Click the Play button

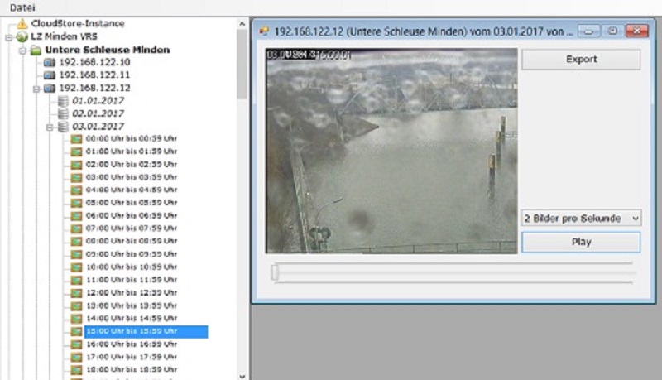pyautogui.click(x=581, y=242)
